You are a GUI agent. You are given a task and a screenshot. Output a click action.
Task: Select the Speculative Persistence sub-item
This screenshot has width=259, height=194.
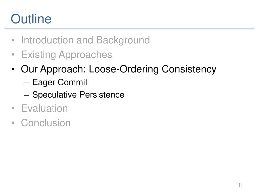[x=78, y=95]
